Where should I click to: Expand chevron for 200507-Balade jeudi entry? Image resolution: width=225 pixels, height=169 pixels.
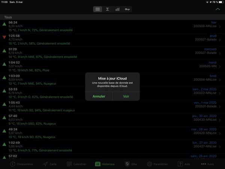pyautogui.click(x=220, y=41)
